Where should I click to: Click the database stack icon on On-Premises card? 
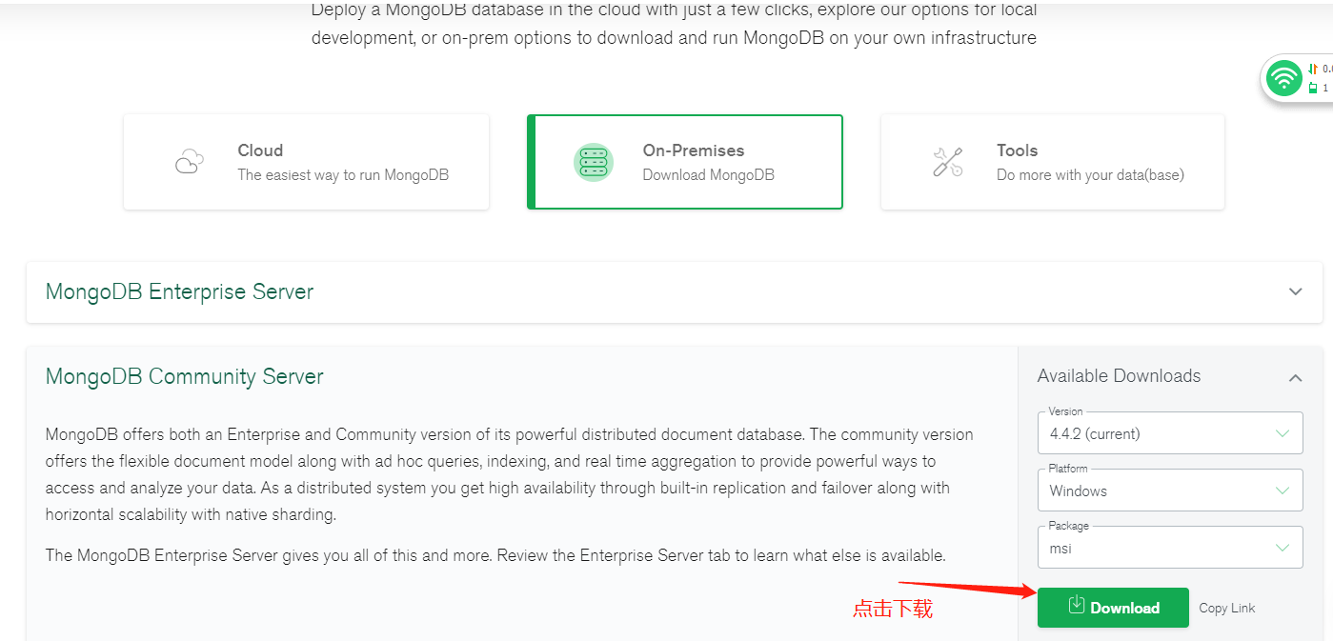(x=594, y=162)
